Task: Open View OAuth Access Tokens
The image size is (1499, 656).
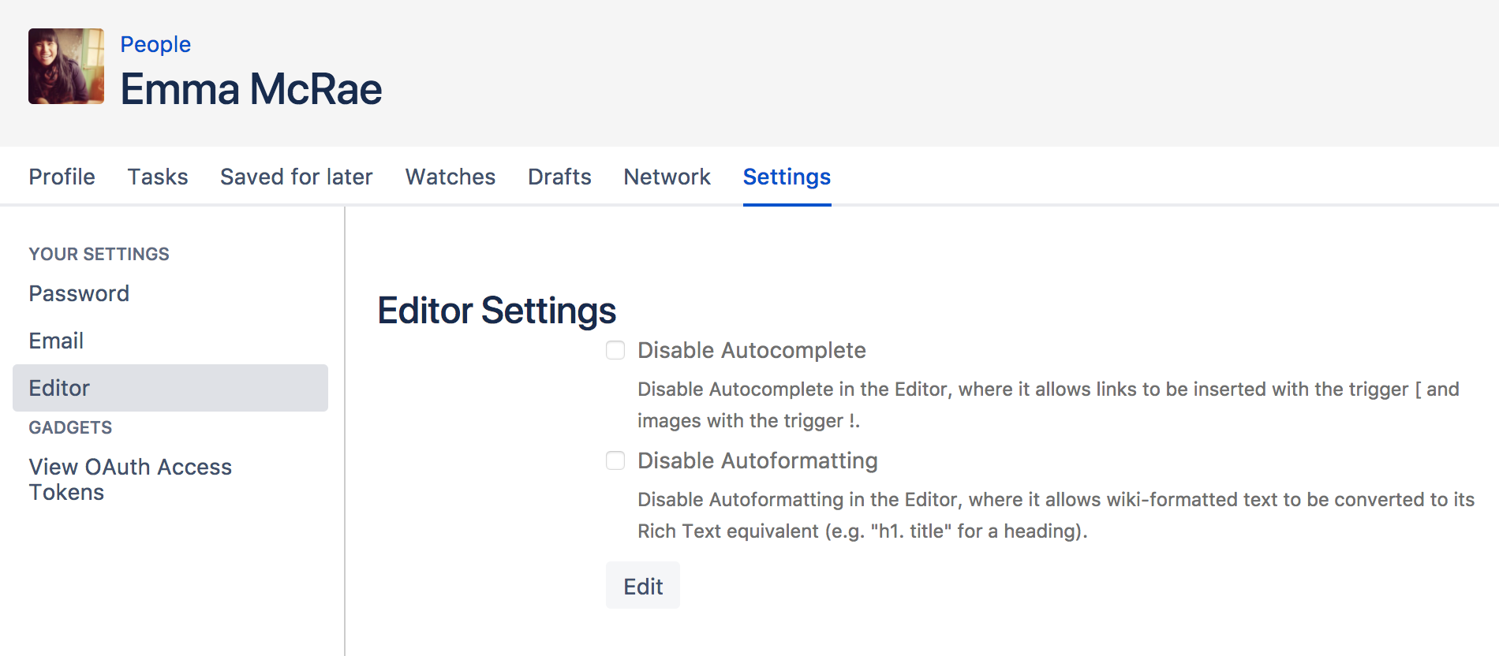Action: 130,479
